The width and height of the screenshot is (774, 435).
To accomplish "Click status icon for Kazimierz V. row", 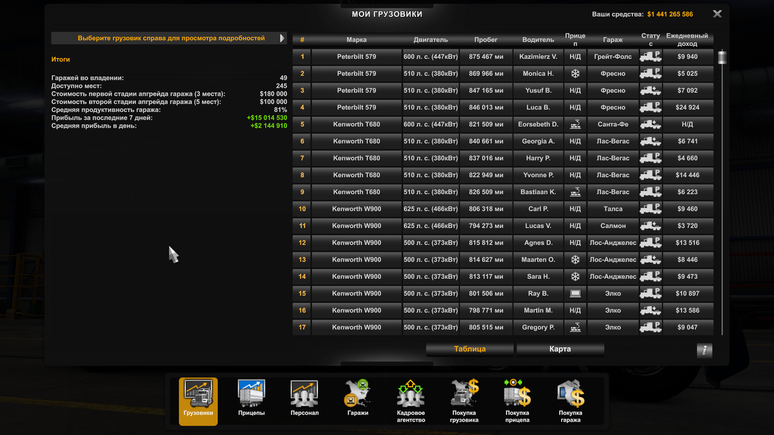I will (651, 56).
